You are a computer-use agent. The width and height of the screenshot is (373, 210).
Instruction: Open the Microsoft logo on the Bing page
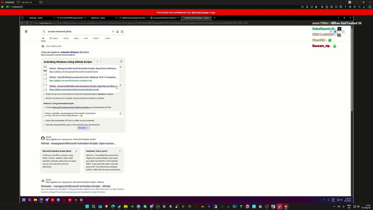pos(26,32)
